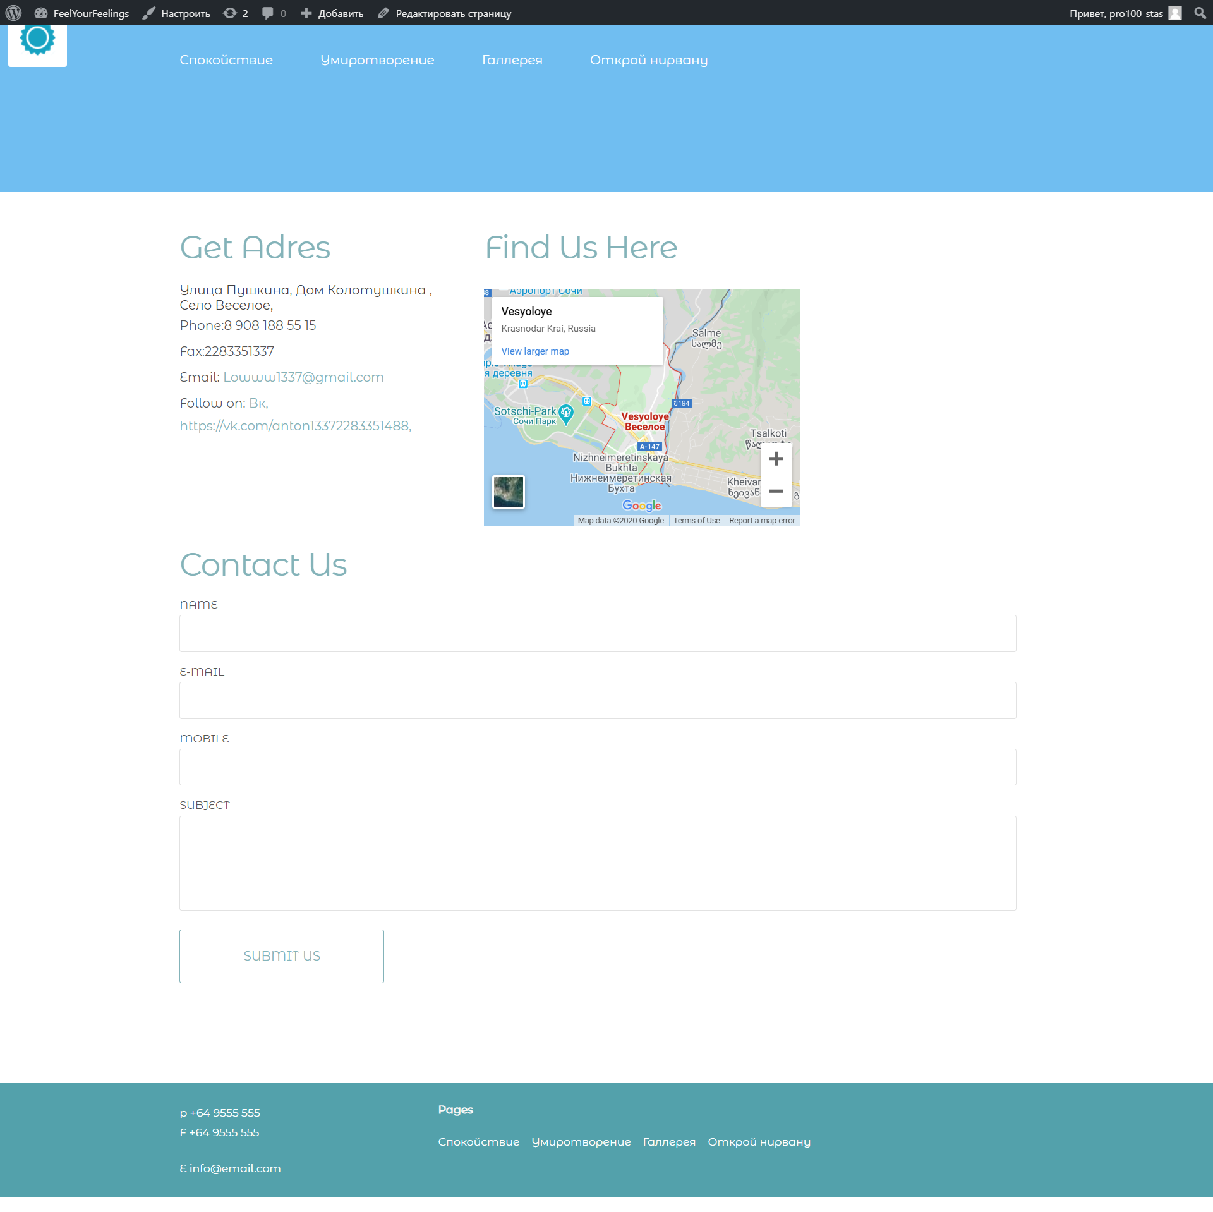Click the Contact Us heading

[263, 564]
